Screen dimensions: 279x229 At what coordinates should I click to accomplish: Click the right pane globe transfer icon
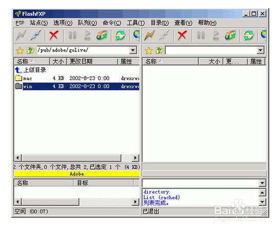[230, 35]
